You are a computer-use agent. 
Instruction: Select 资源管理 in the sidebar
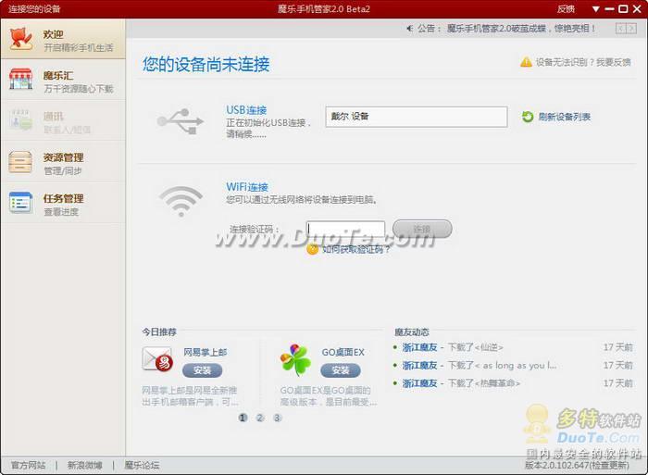(x=62, y=163)
